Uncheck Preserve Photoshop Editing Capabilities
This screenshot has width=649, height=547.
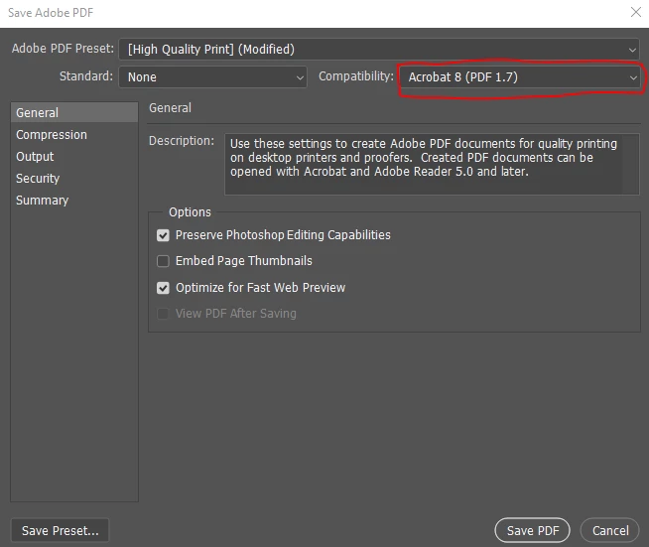[163, 235]
